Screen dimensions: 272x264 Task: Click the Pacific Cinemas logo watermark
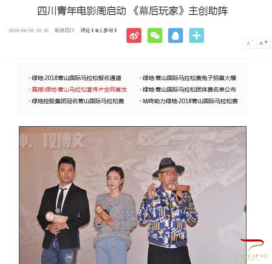click(x=252, y=250)
